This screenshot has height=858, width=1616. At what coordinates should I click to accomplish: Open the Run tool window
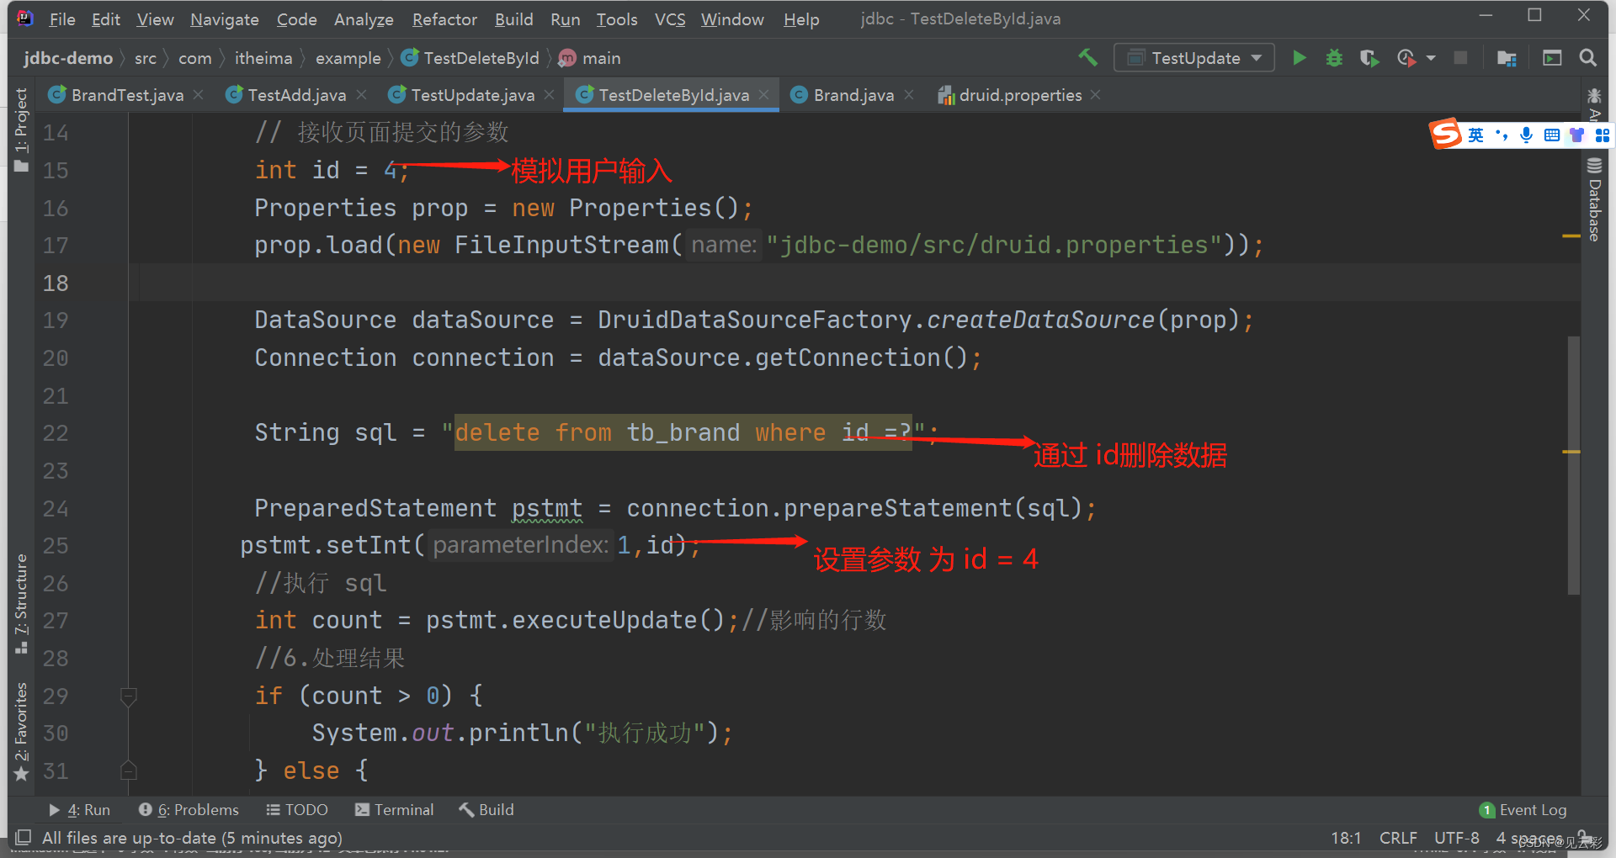[79, 809]
